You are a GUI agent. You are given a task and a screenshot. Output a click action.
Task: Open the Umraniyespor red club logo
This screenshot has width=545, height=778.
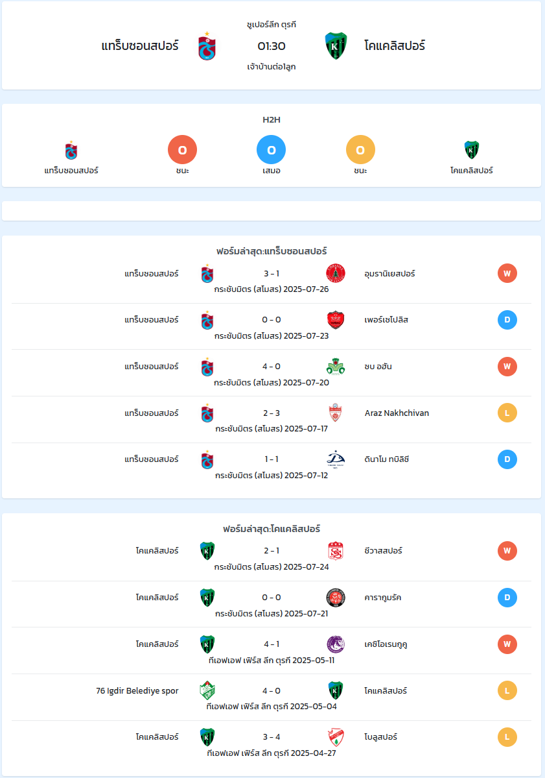pos(336,273)
